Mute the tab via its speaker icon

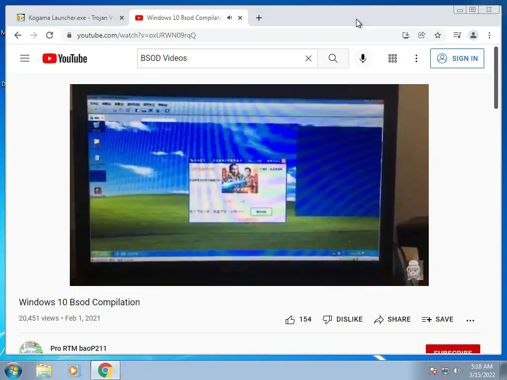click(229, 18)
